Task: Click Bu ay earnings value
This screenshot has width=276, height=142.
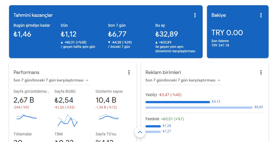Action: pyautogui.click(x=167, y=34)
